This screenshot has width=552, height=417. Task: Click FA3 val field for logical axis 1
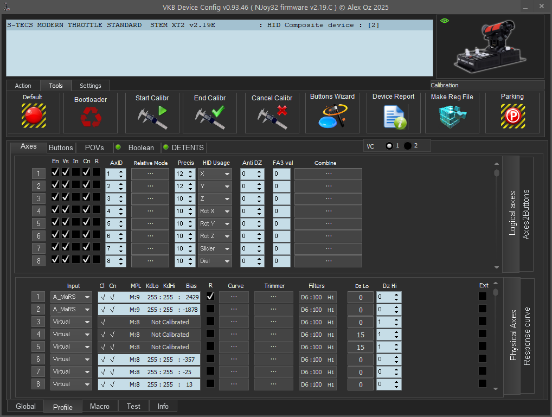(281, 174)
